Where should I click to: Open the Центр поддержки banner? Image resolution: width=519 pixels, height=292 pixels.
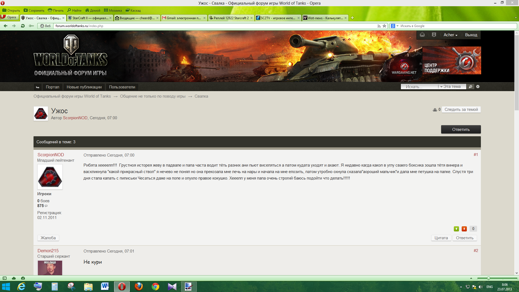click(x=452, y=60)
